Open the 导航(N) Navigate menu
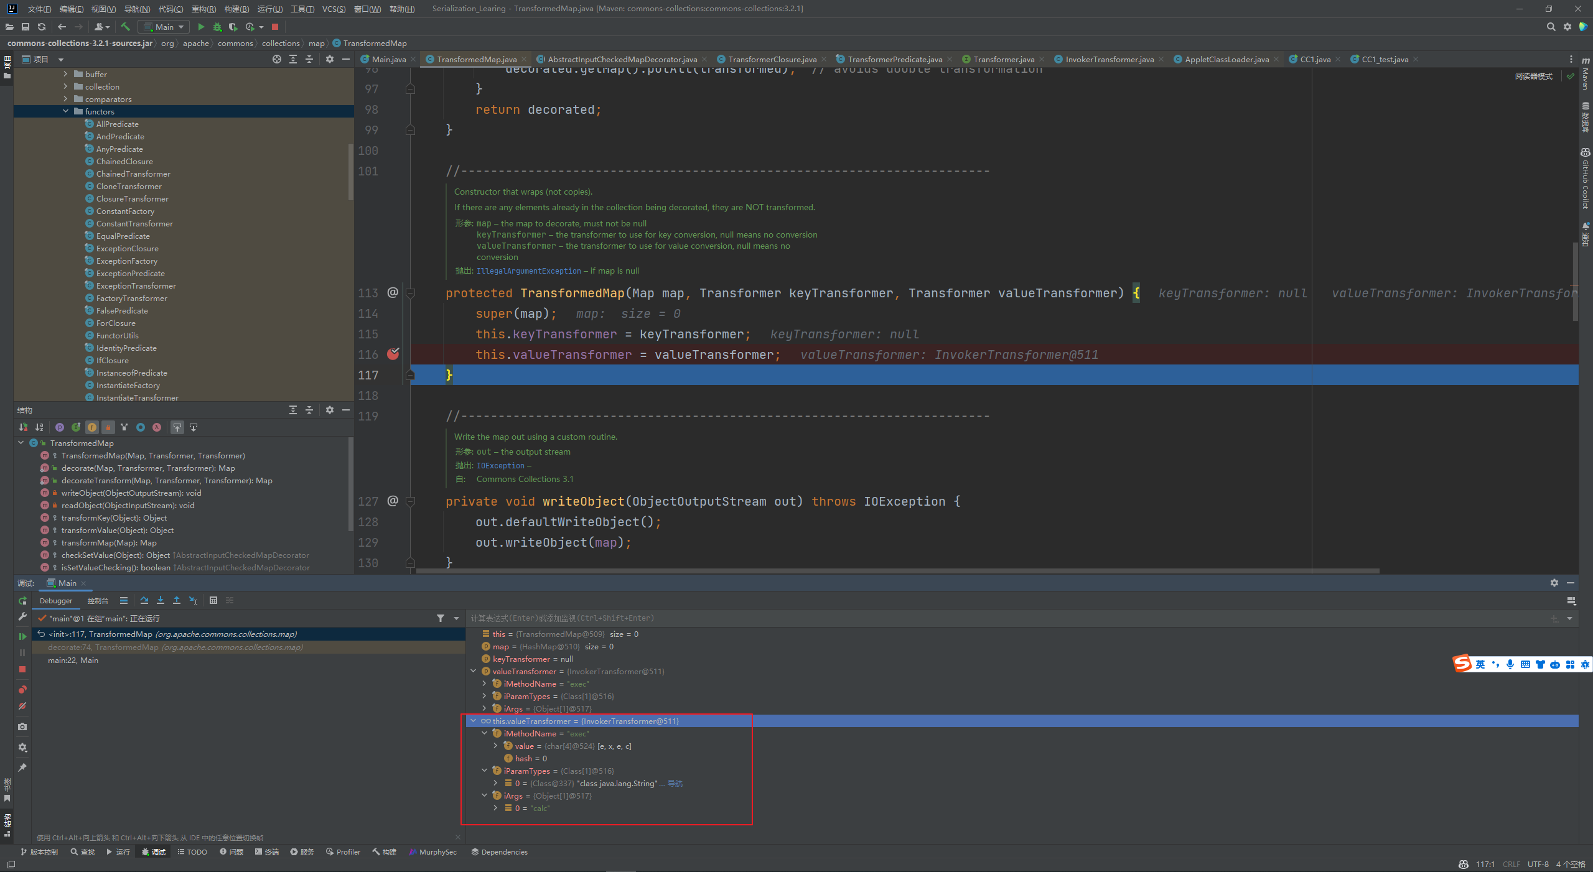This screenshot has width=1593, height=872. 137,9
